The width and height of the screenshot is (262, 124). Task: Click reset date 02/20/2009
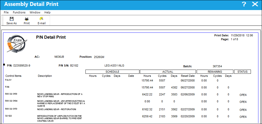click(x=188, y=117)
